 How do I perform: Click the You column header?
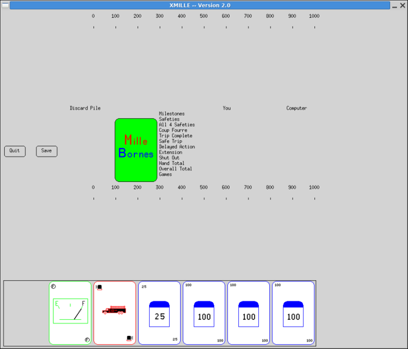227,108
